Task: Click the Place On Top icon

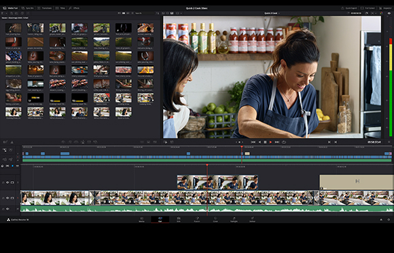Action: point(89,142)
